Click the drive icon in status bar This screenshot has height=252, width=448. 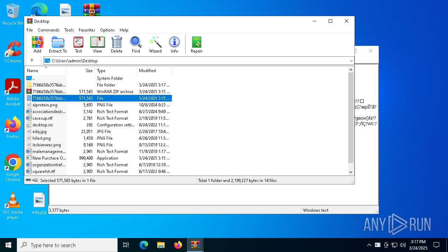coord(28,180)
